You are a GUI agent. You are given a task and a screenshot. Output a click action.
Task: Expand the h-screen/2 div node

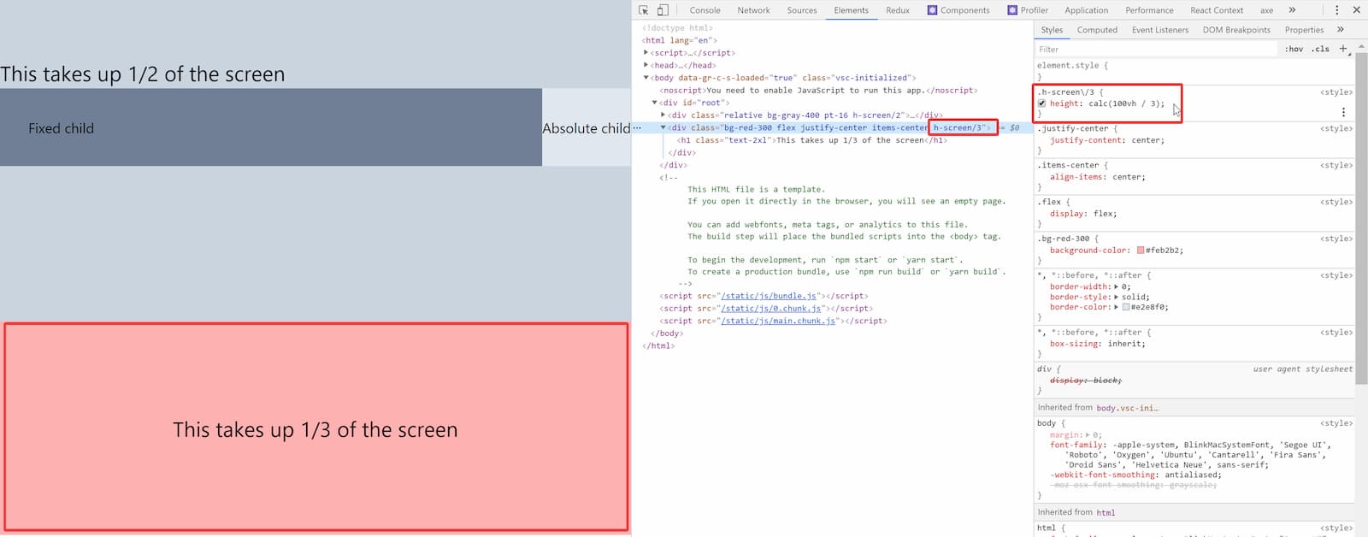pos(663,115)
